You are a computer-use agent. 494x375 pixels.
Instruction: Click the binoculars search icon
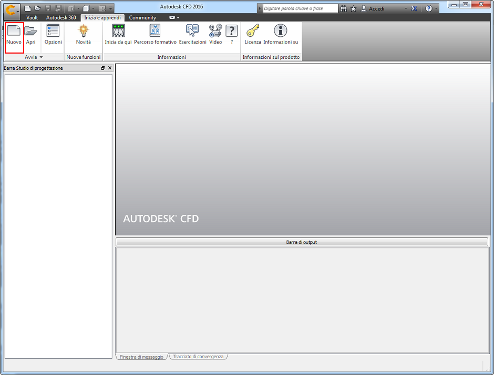pos(343,9)
